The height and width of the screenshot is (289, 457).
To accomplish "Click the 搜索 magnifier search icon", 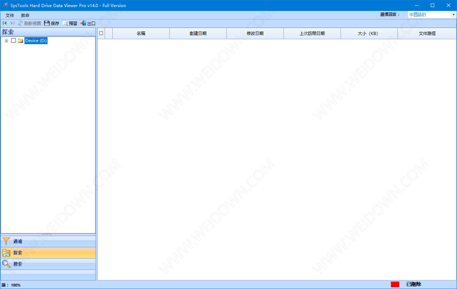I will click(x=6, y=264).
